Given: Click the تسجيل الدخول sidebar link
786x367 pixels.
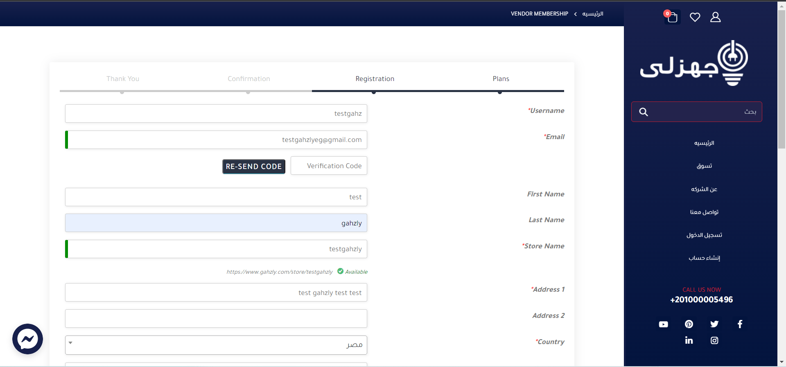Looking at the screenshot, I should click(704, 235).
